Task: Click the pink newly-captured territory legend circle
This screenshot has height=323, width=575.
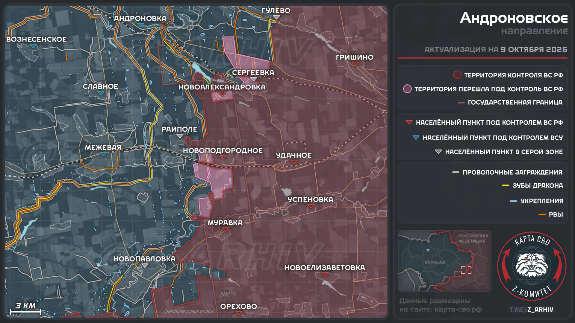Action: click(x=407, y=89)
